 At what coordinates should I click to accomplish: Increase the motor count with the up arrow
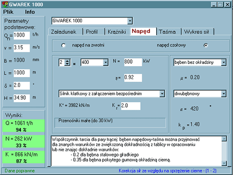point(67,61)
